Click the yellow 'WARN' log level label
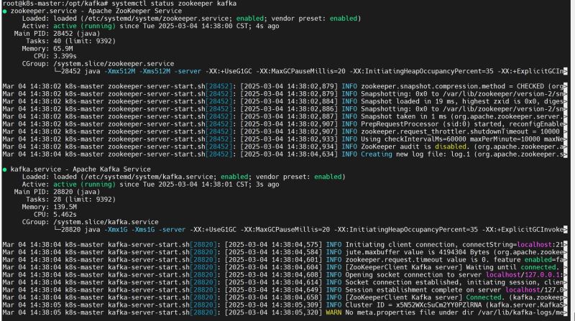Image resolution: width=575 pixels, height=321 pixels. 333,312
